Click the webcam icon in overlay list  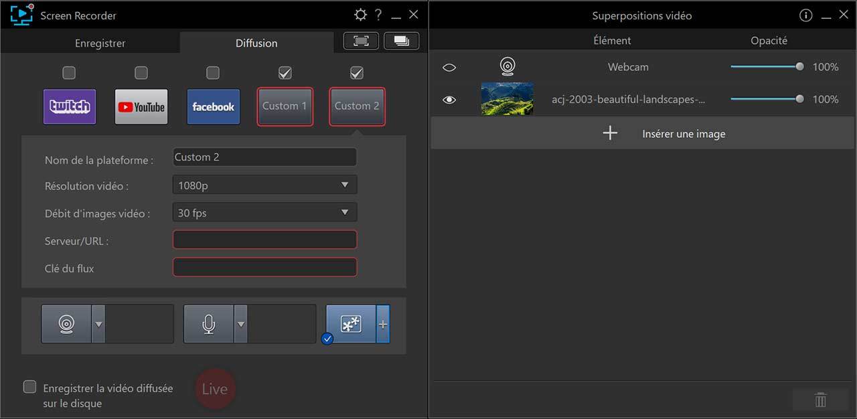508,67
